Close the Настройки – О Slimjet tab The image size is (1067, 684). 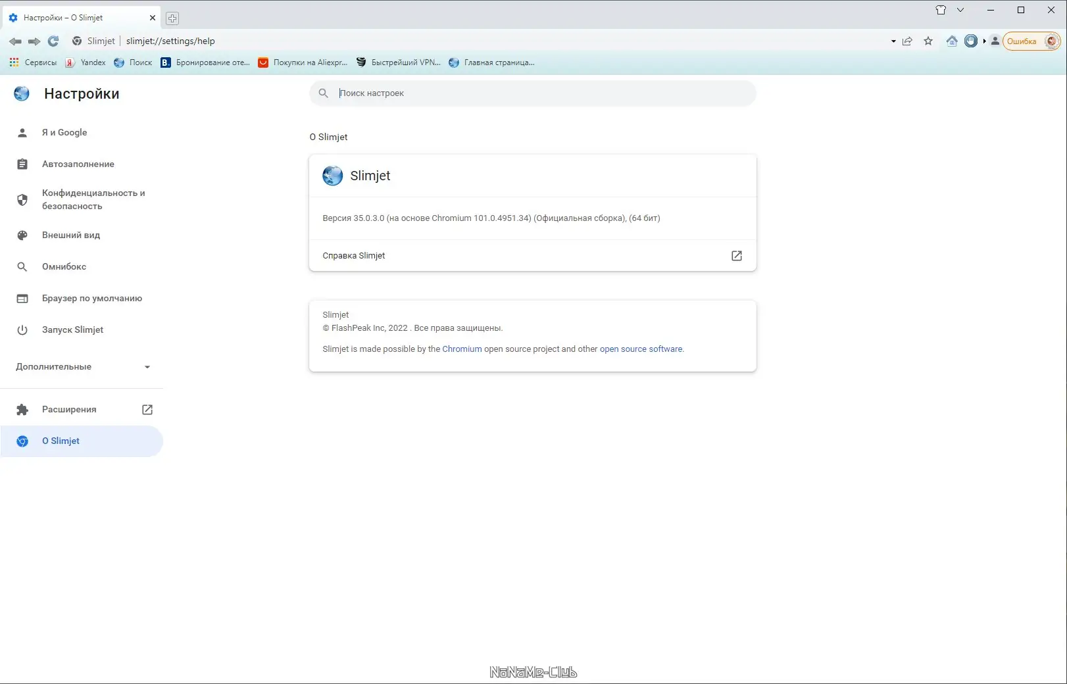tap(153, 18)
